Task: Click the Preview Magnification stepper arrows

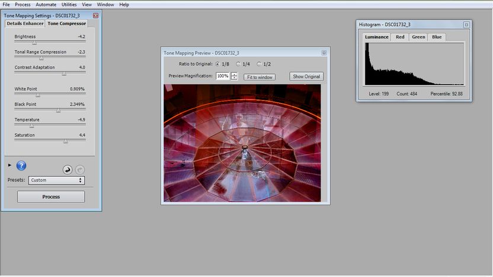Action: [x=234, y=76]
